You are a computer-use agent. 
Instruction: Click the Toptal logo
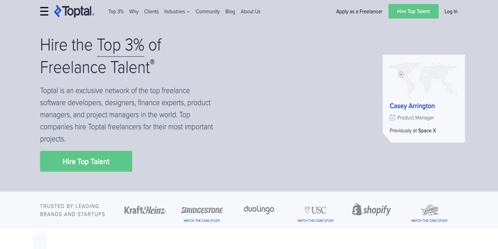(x=74, y=11)
